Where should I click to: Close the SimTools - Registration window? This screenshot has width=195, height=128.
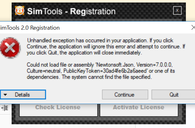tap(177, 11)
